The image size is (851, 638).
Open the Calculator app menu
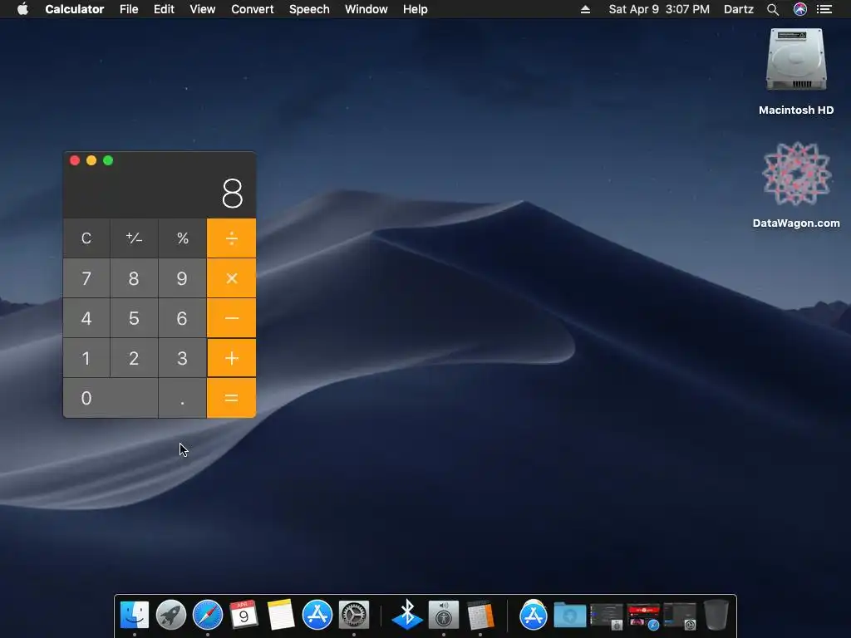click(74, 9)
